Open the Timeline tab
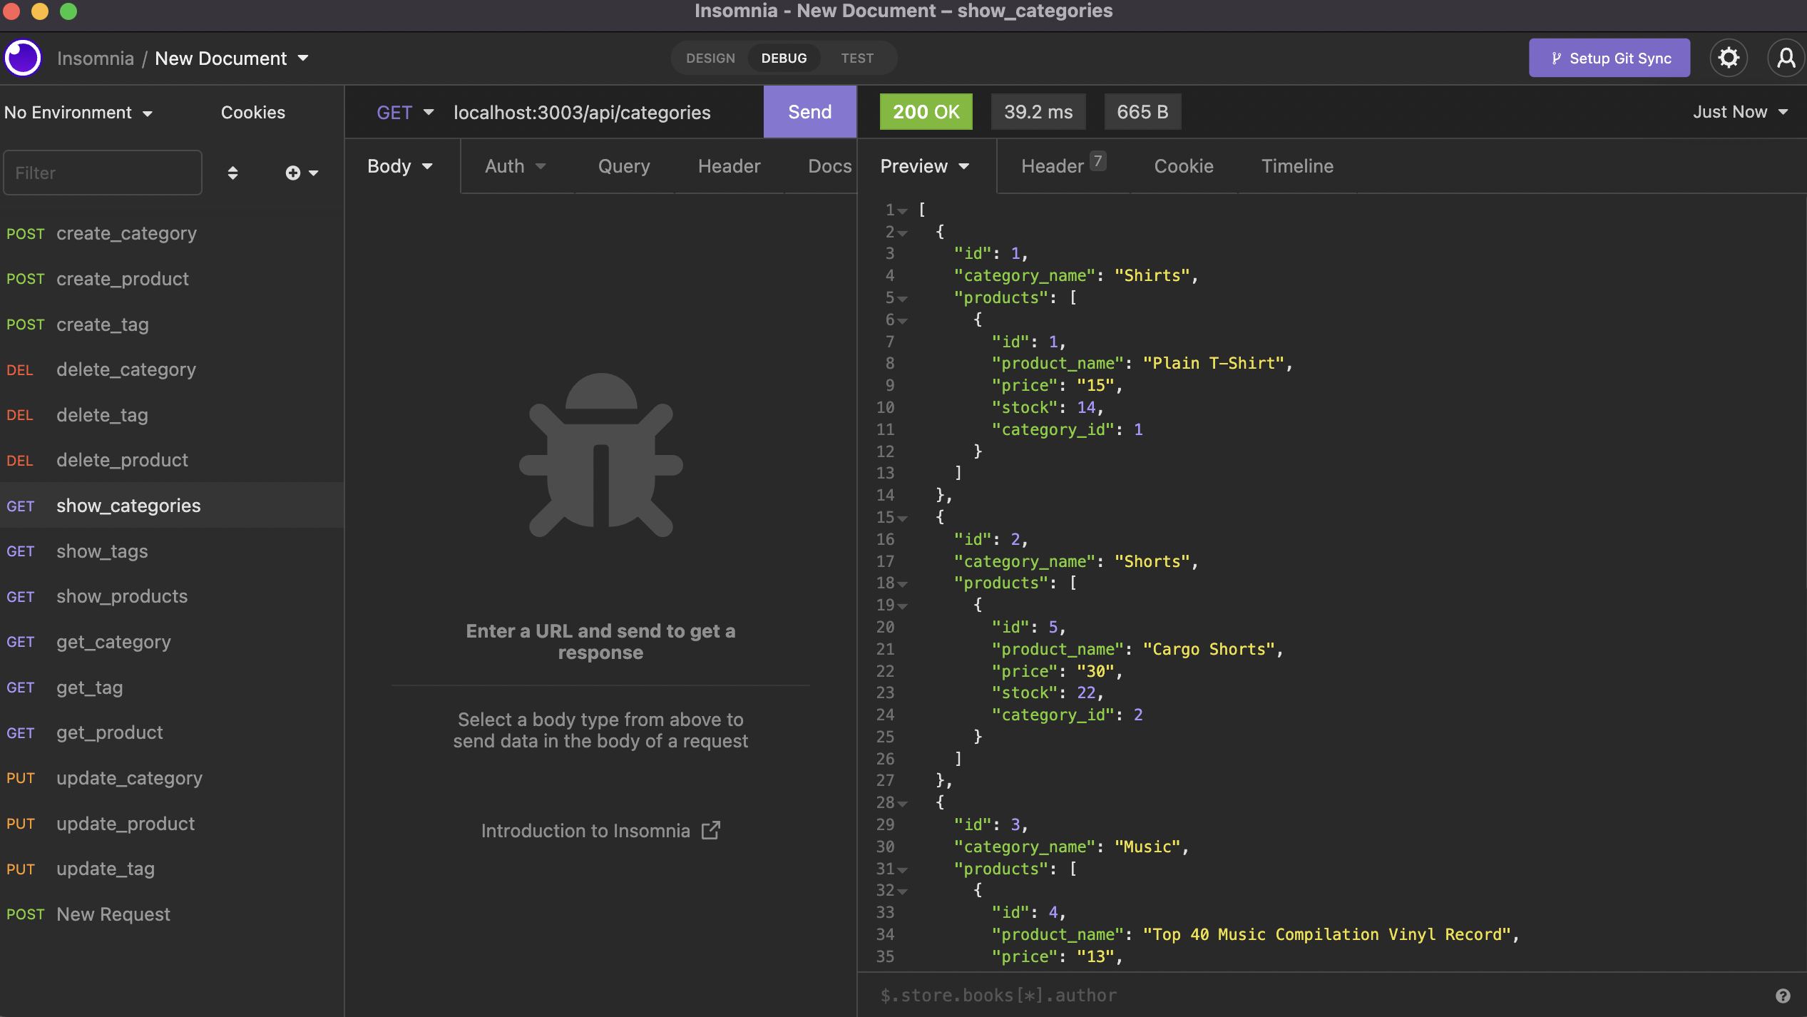This screenshot has width=1807, height=1017. 1297,166
